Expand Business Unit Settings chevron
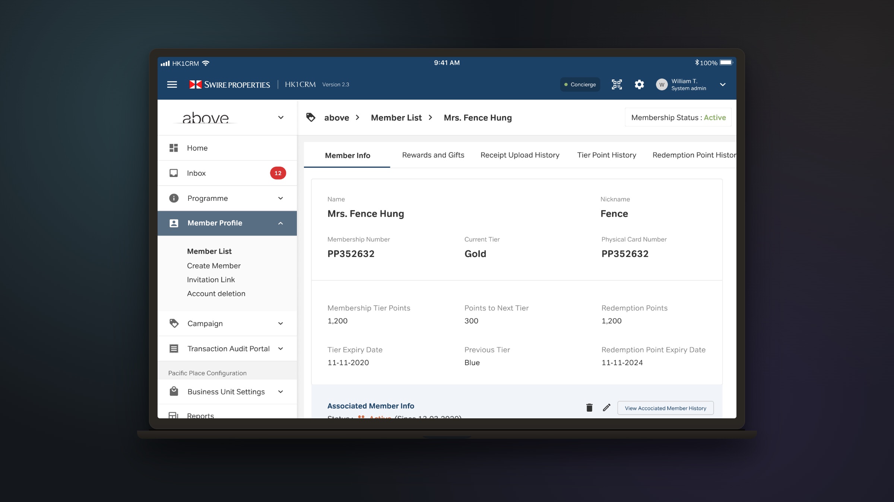The width and height of the screenshot is (894, 502). [280, 392]
